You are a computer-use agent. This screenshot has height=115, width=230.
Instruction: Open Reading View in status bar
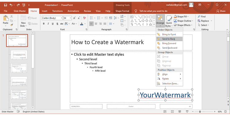pyautogui.click(x=180, y=112)
